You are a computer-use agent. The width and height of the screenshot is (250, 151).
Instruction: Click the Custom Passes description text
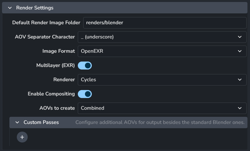(160, 123)
